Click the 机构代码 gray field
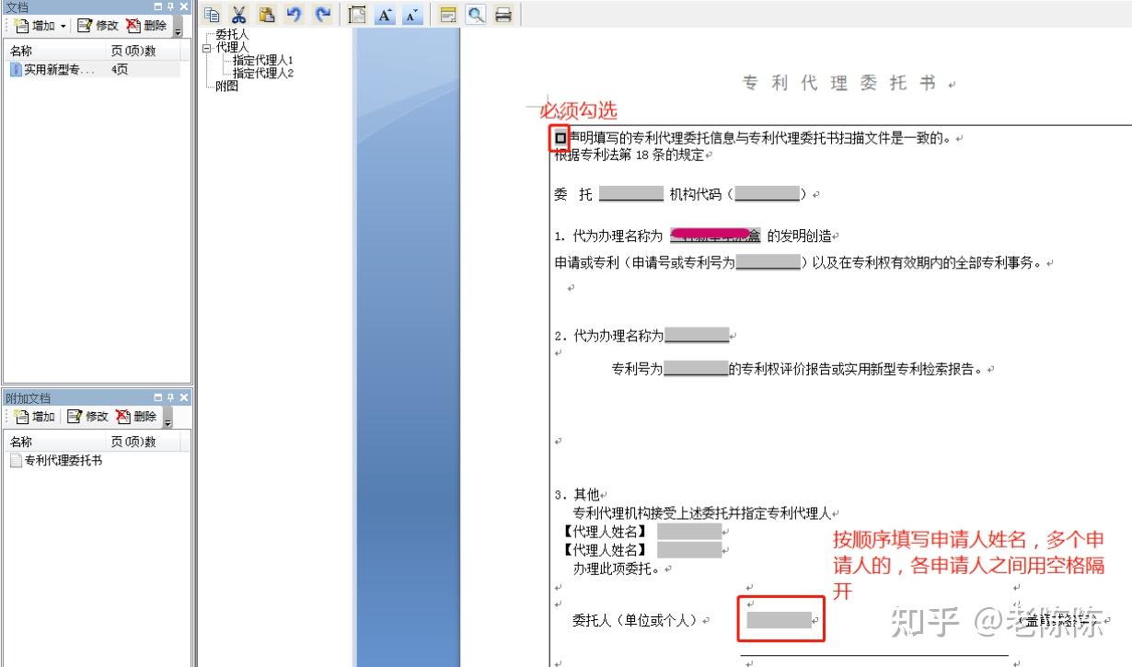The image size is (1132, 667). click(x=767, y=194)
